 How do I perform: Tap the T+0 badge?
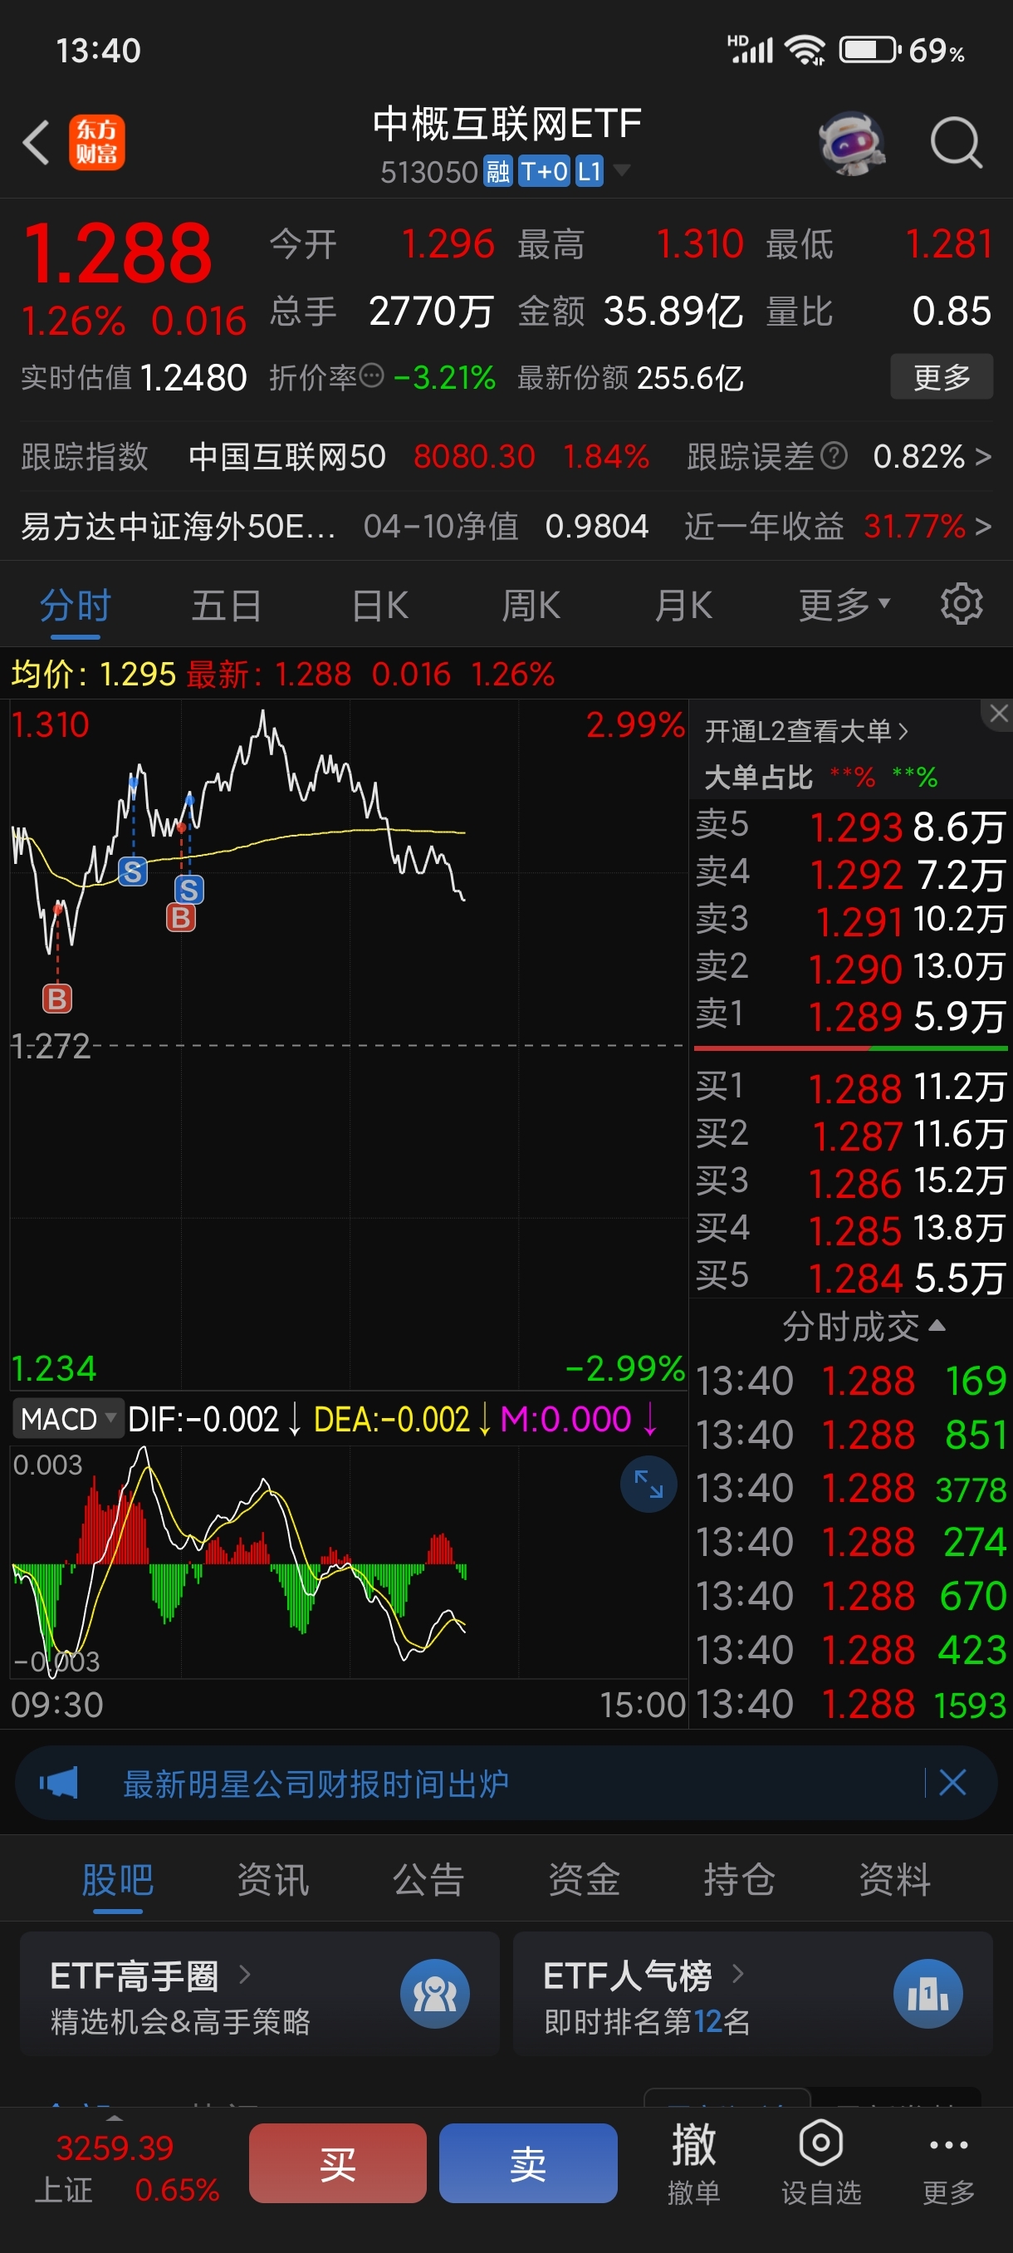[x=545, y=171]
